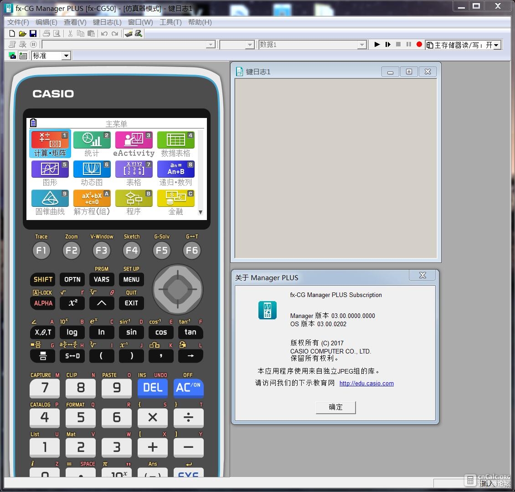Open the 圆锥曲线 conic graphs app icon

pos(50,202)
